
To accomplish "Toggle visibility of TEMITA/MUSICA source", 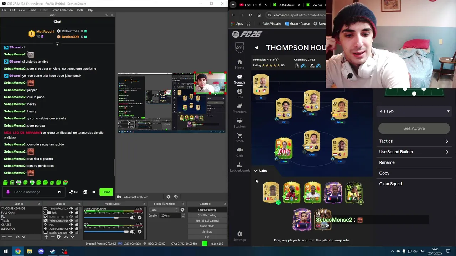I will coord(71,209).
